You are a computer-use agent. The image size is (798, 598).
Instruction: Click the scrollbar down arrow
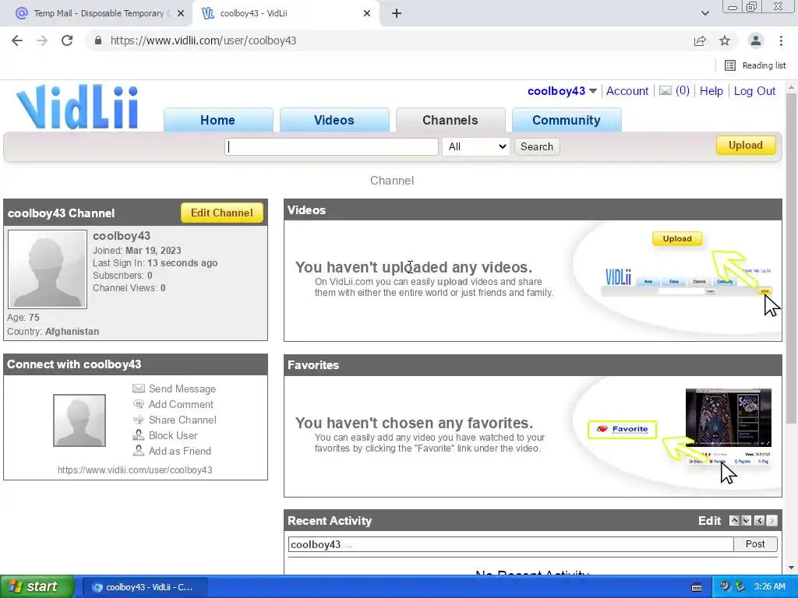point(791,568)
